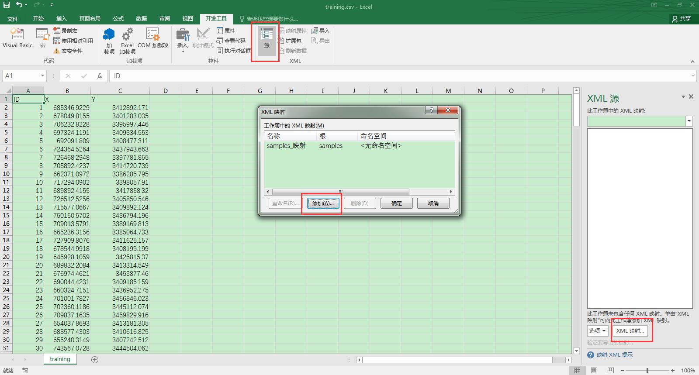
Task: Switch to the Home (开始) tab
Action: coord(38,19)
